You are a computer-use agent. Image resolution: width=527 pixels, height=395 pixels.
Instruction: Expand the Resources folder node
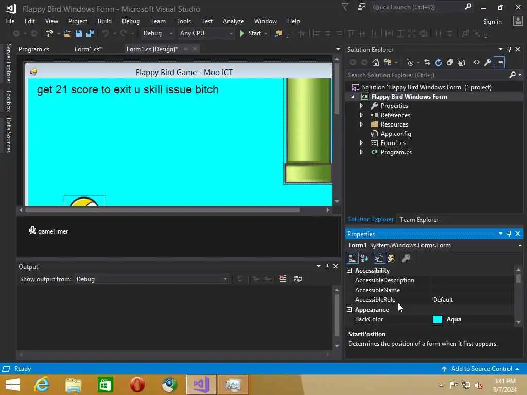coord(361,124)
